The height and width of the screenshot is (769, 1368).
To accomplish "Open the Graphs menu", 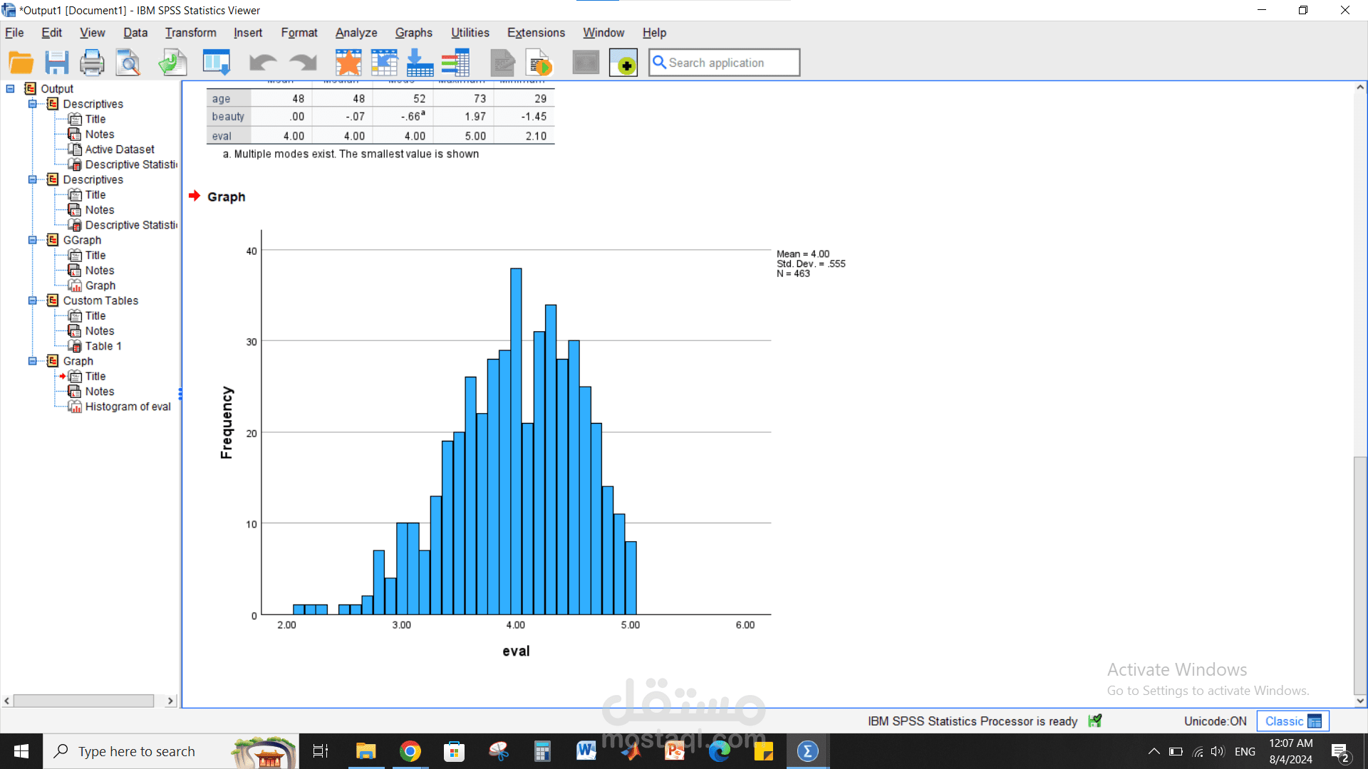I will point(413,33).
